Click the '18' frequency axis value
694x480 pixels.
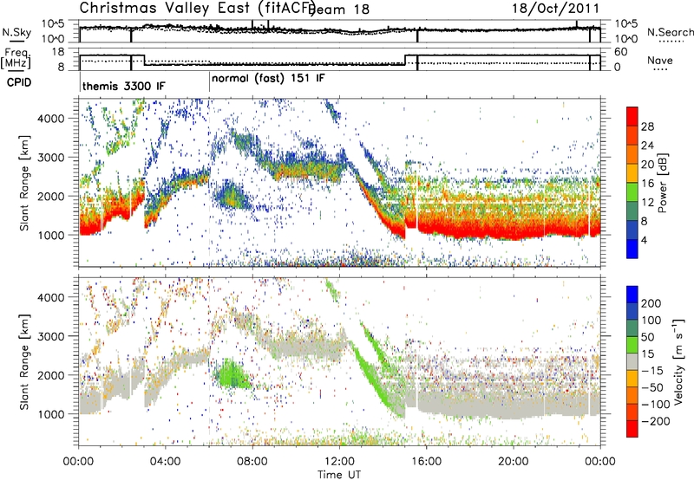pyautogui.click(x=58, y=52)
